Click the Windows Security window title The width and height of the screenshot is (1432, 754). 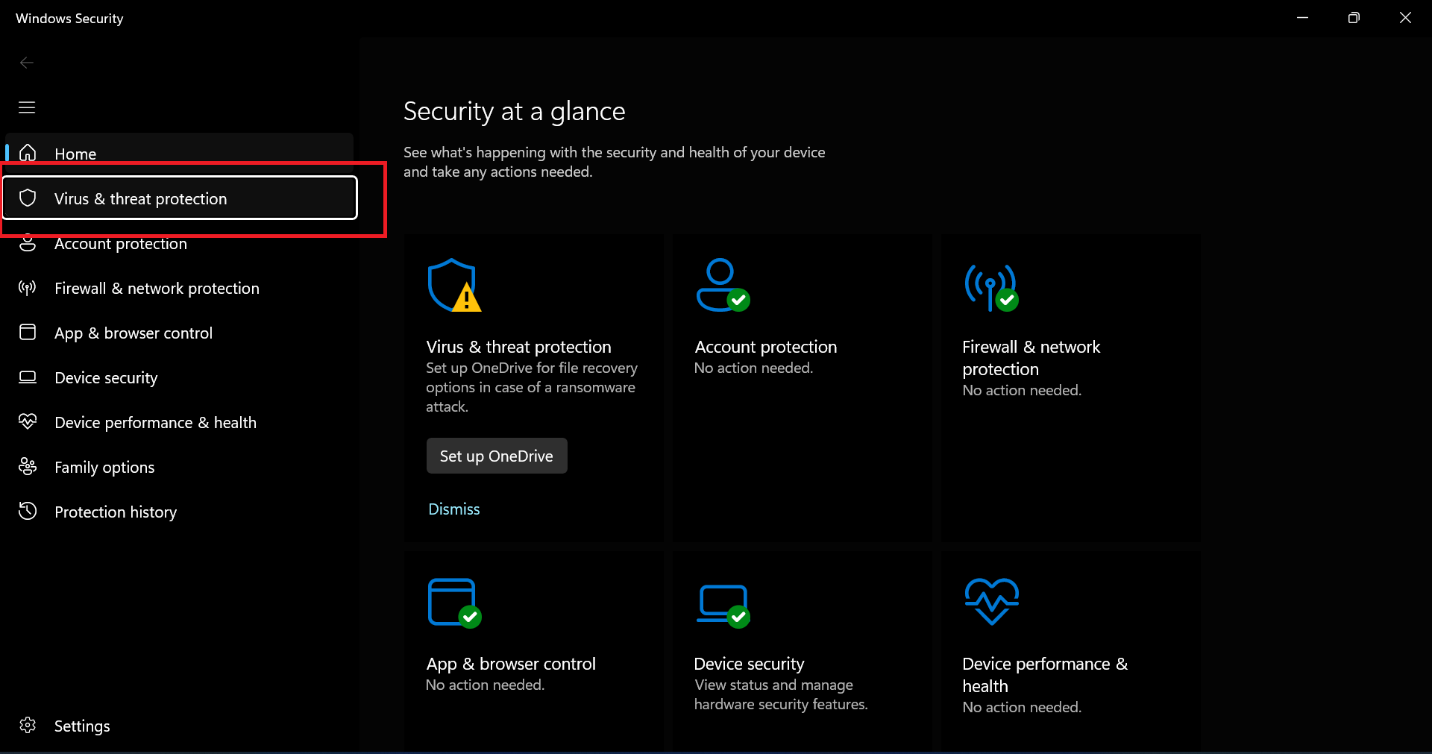tap(69, 19)
